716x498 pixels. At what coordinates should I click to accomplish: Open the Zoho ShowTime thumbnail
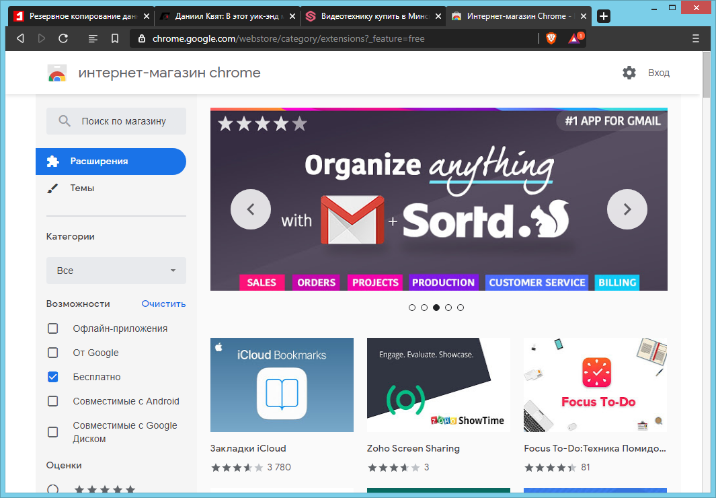pos(438,385)
